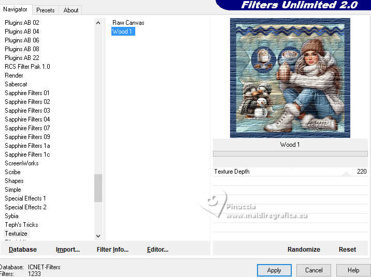Screen dimensions: 371x277
Task: Select the Sabercat category
Action: coord(16,84)
